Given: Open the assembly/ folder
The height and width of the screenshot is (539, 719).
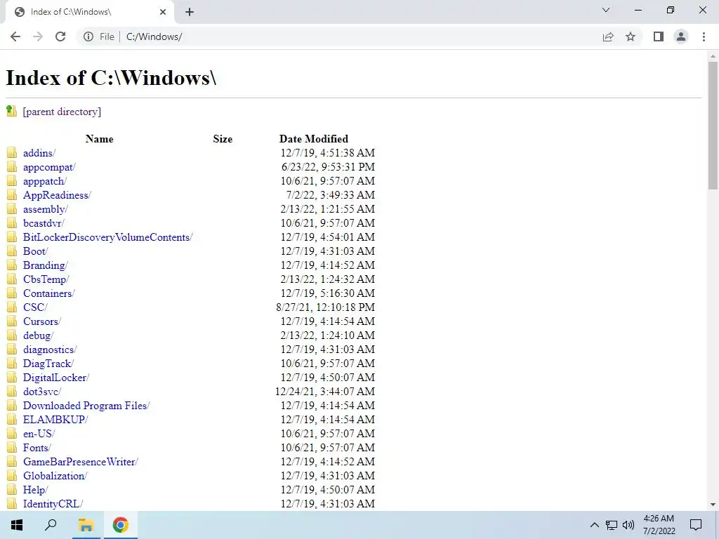Looking at the screenshot, I should pyautogui.click(x=46, y=209).
